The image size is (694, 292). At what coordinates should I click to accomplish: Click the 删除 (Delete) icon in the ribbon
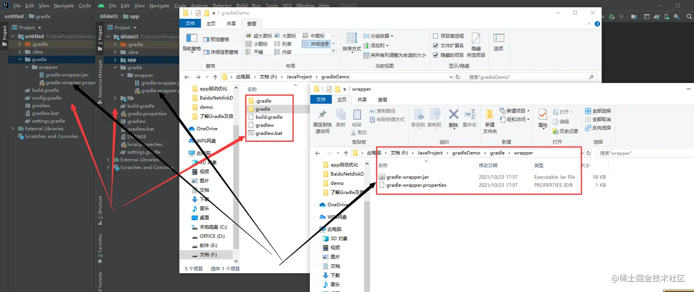point(453,115)
